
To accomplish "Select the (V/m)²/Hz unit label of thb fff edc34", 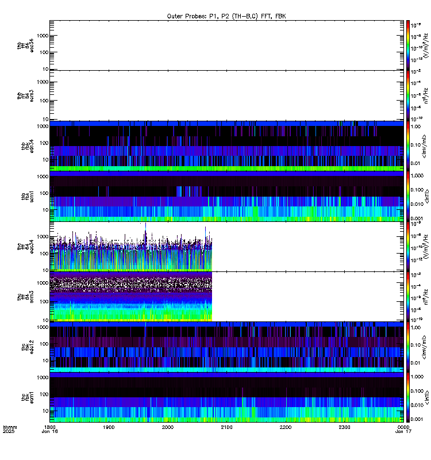I will pyautogui.click(x=426, y=45).
